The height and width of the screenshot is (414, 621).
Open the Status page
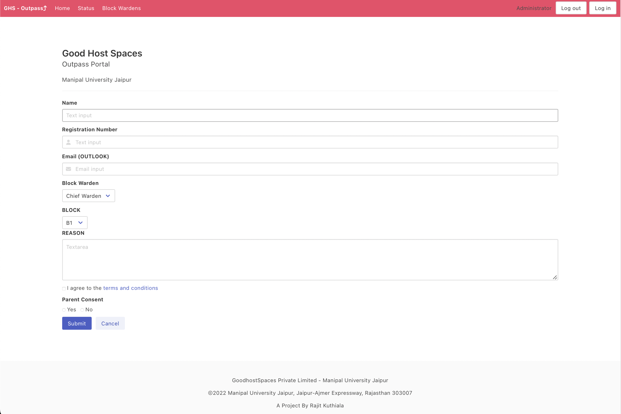coord(86,8)
